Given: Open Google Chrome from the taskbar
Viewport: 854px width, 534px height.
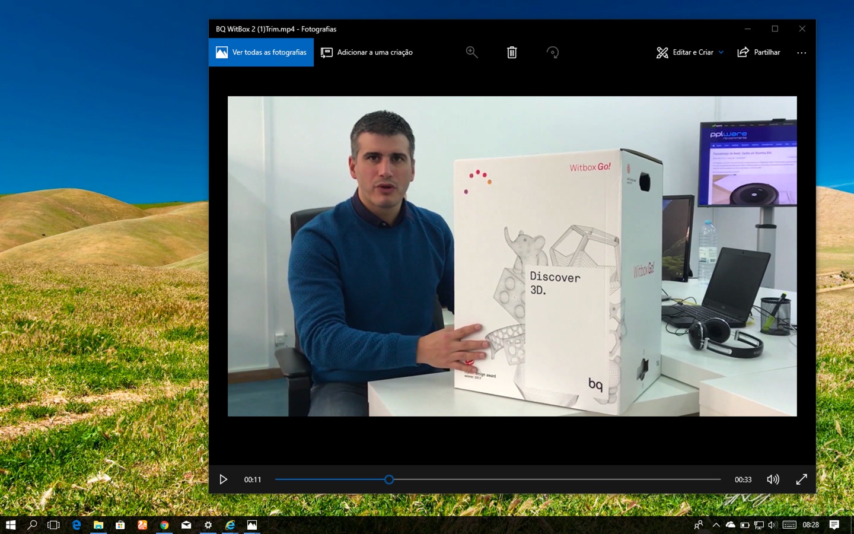Looking at the screenshot, I should [x=164, y=525].
